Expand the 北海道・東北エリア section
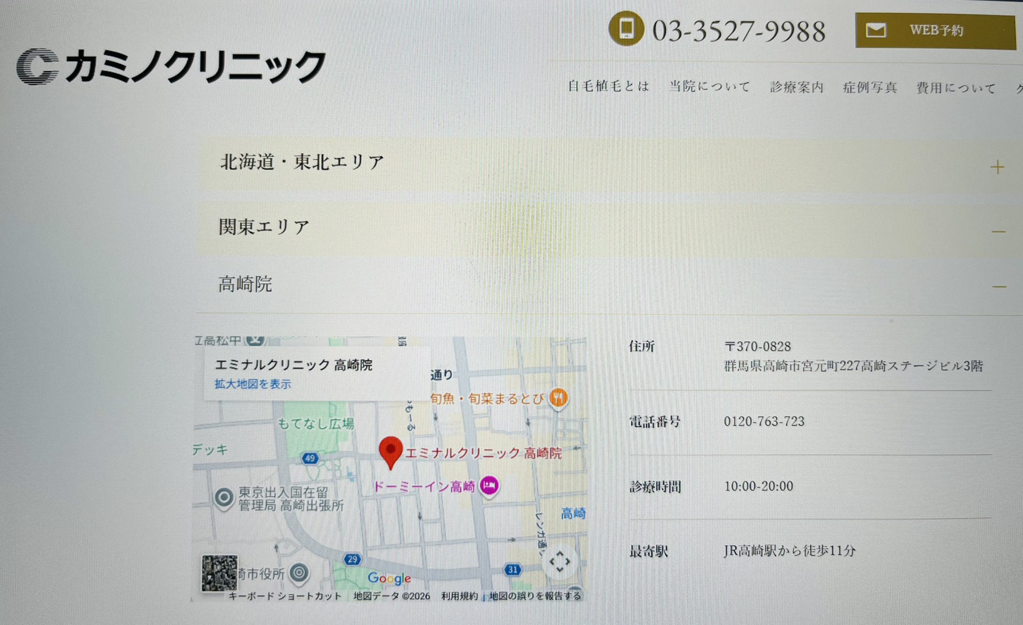The height and width of the screenshot is (625, 1023). [x=611, y=164]
